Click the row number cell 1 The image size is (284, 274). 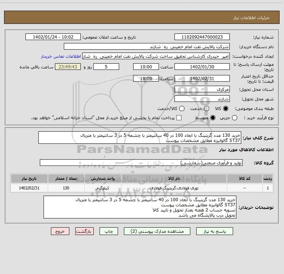tap(268, 188)
